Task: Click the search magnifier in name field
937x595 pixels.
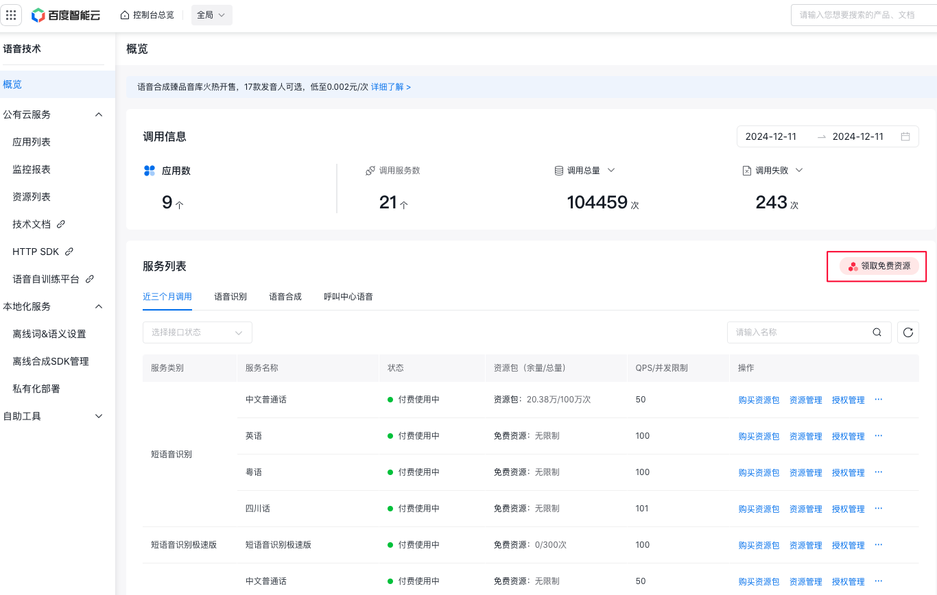Action: pos(877,332)
